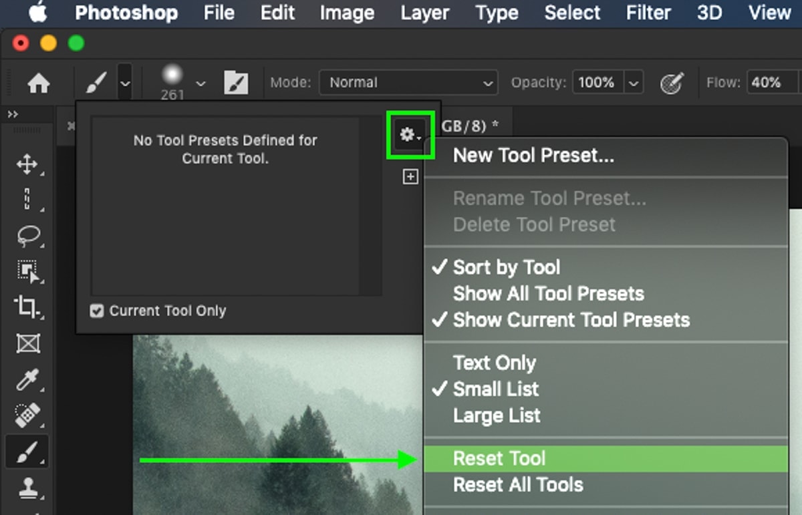Select the Object Selection tool

28,271
